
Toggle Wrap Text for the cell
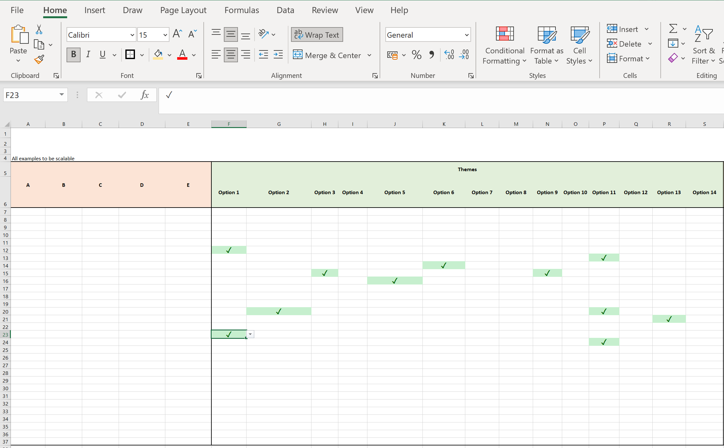317,35
